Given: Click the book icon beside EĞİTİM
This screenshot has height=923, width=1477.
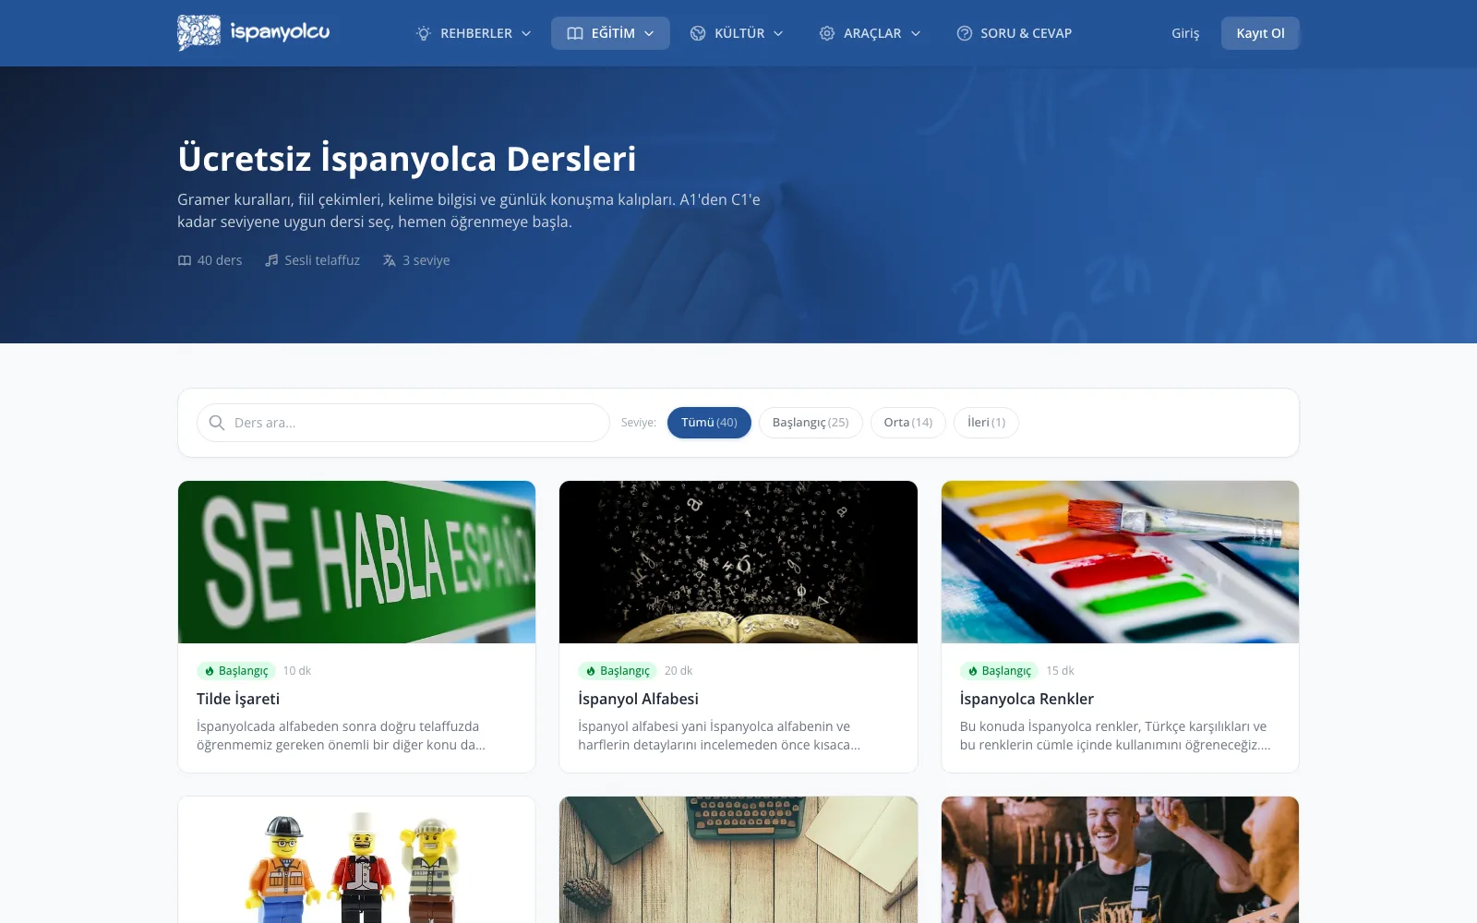Looking at the screenshot, I should click(x=575, y=33).
